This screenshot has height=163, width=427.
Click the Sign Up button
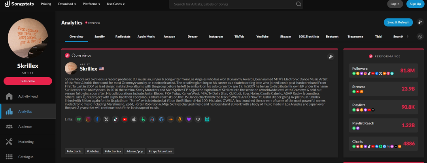click(x=415, y=4)
